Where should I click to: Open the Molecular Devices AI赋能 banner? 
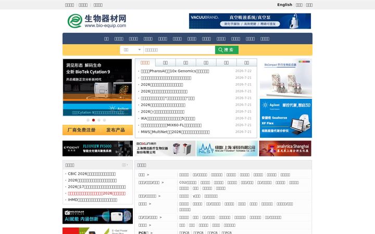97,216
